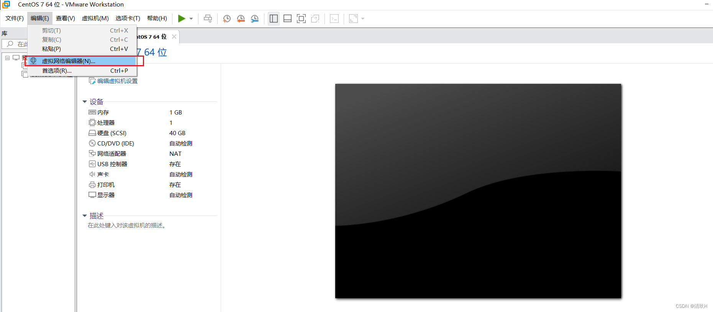This screenshot has width=713, height=312.
Task: Click the virtual network editor globe icon
Action: [x=34, y=61]
